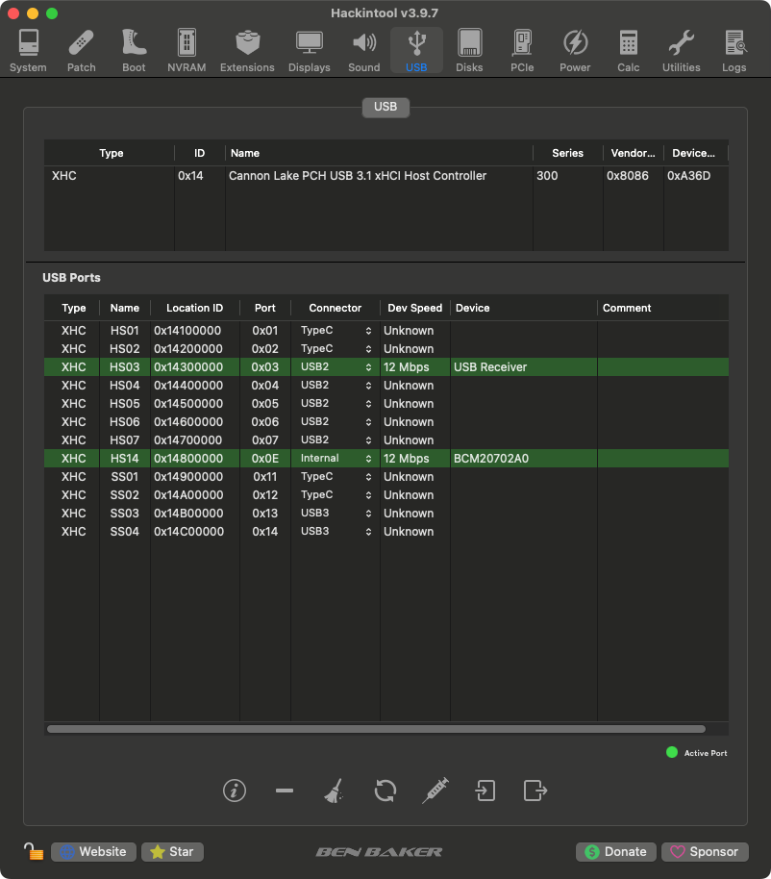Viewport: 771px width, 879px height.
Task: Open the Utilities toolbar section
Action: point(682,51)
